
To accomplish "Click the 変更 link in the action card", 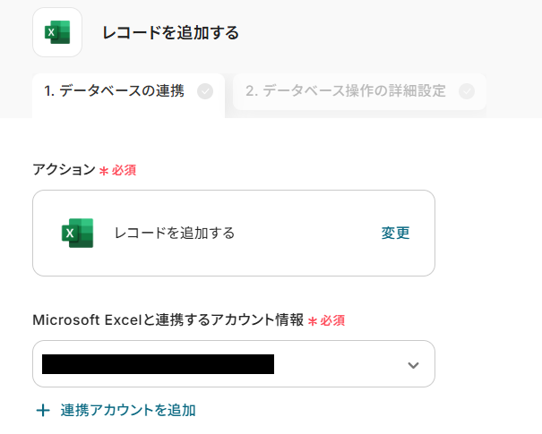I will pos(395,233).
